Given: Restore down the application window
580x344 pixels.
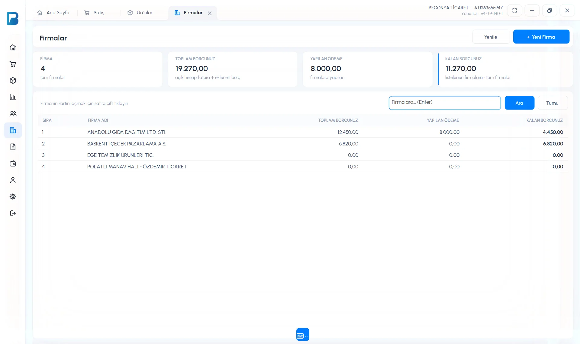Looking at the screenshot, I should (550, 11).
